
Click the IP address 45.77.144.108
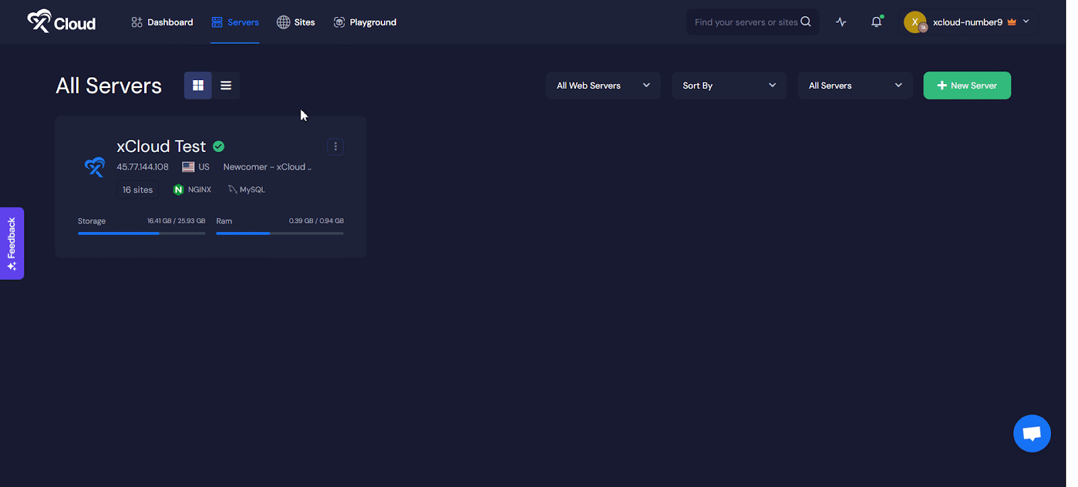click(143, 167)
